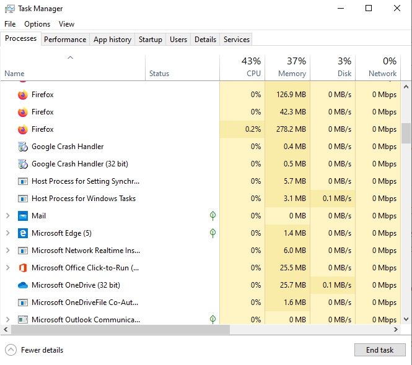Click the 126.9 MB memory cell
Viewport: 412px width, 365px height.
(x=287, y=95)
